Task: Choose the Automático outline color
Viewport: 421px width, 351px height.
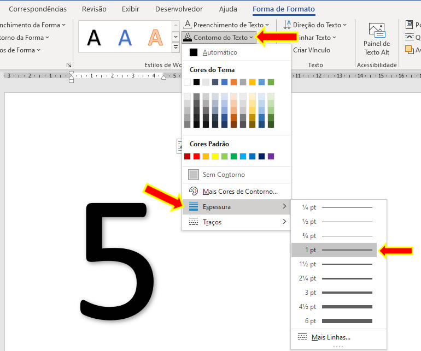Action: tap(236, 52)
